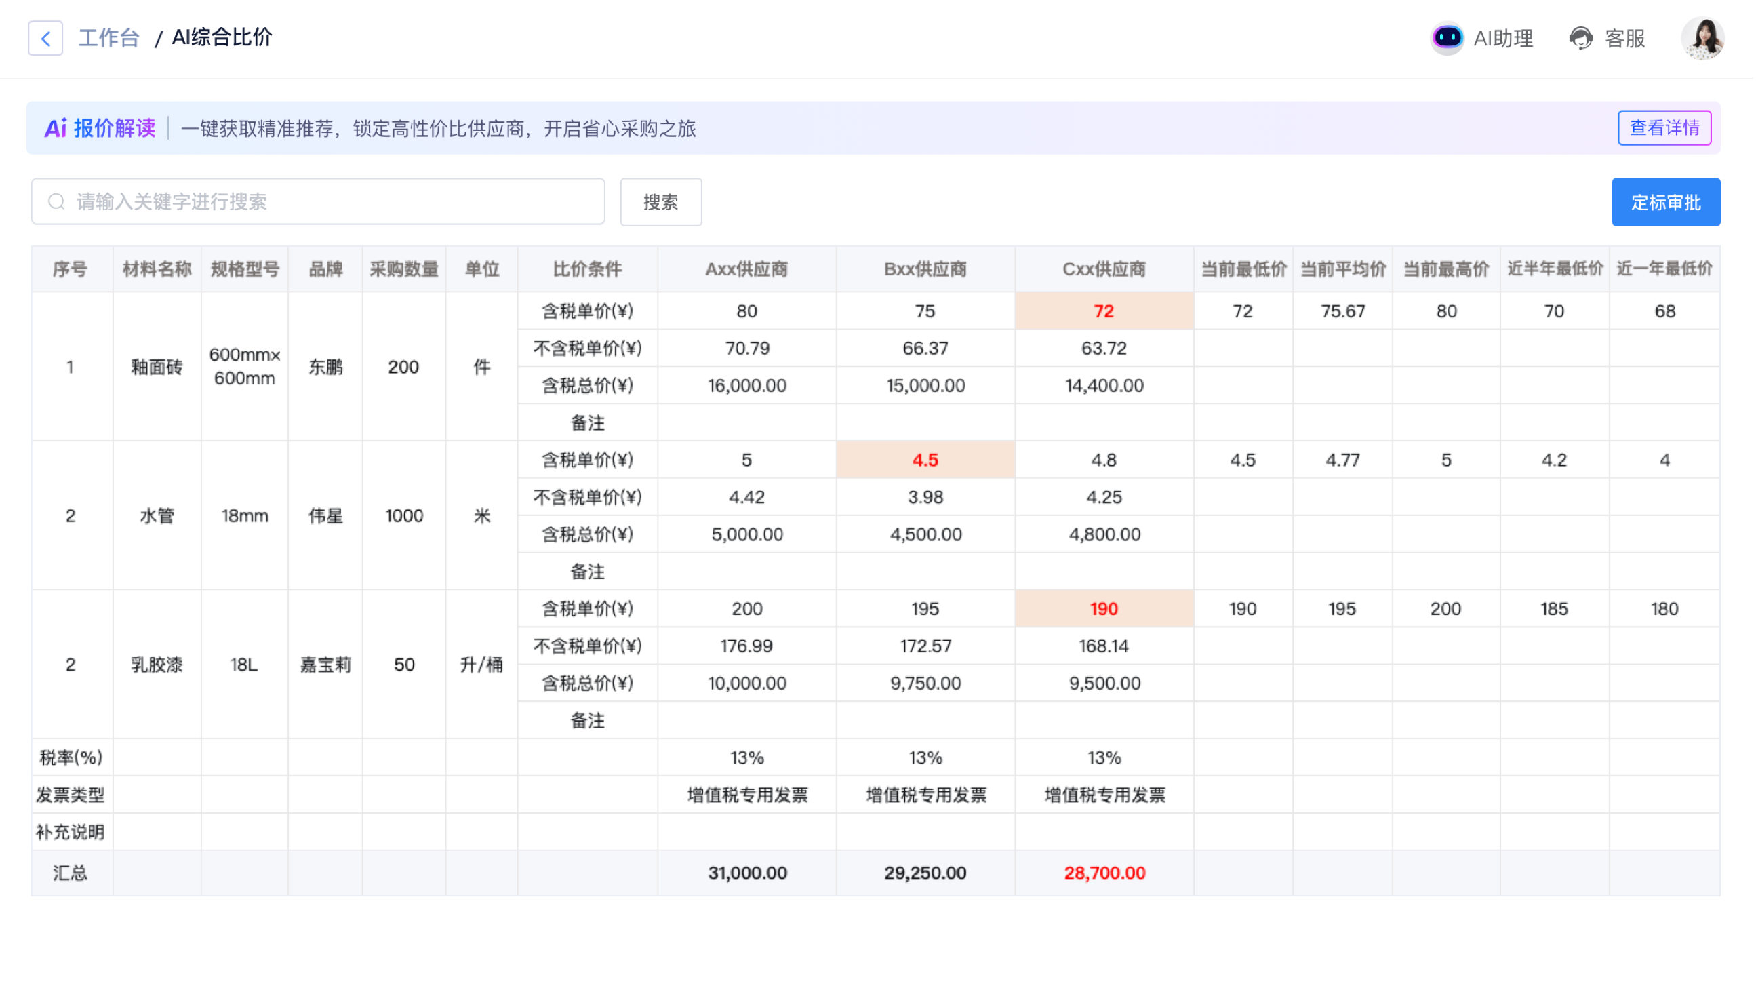Click the Bxx供应商 column header
The height and width of the screenshot is (988, 1756).
coord(927,269)
